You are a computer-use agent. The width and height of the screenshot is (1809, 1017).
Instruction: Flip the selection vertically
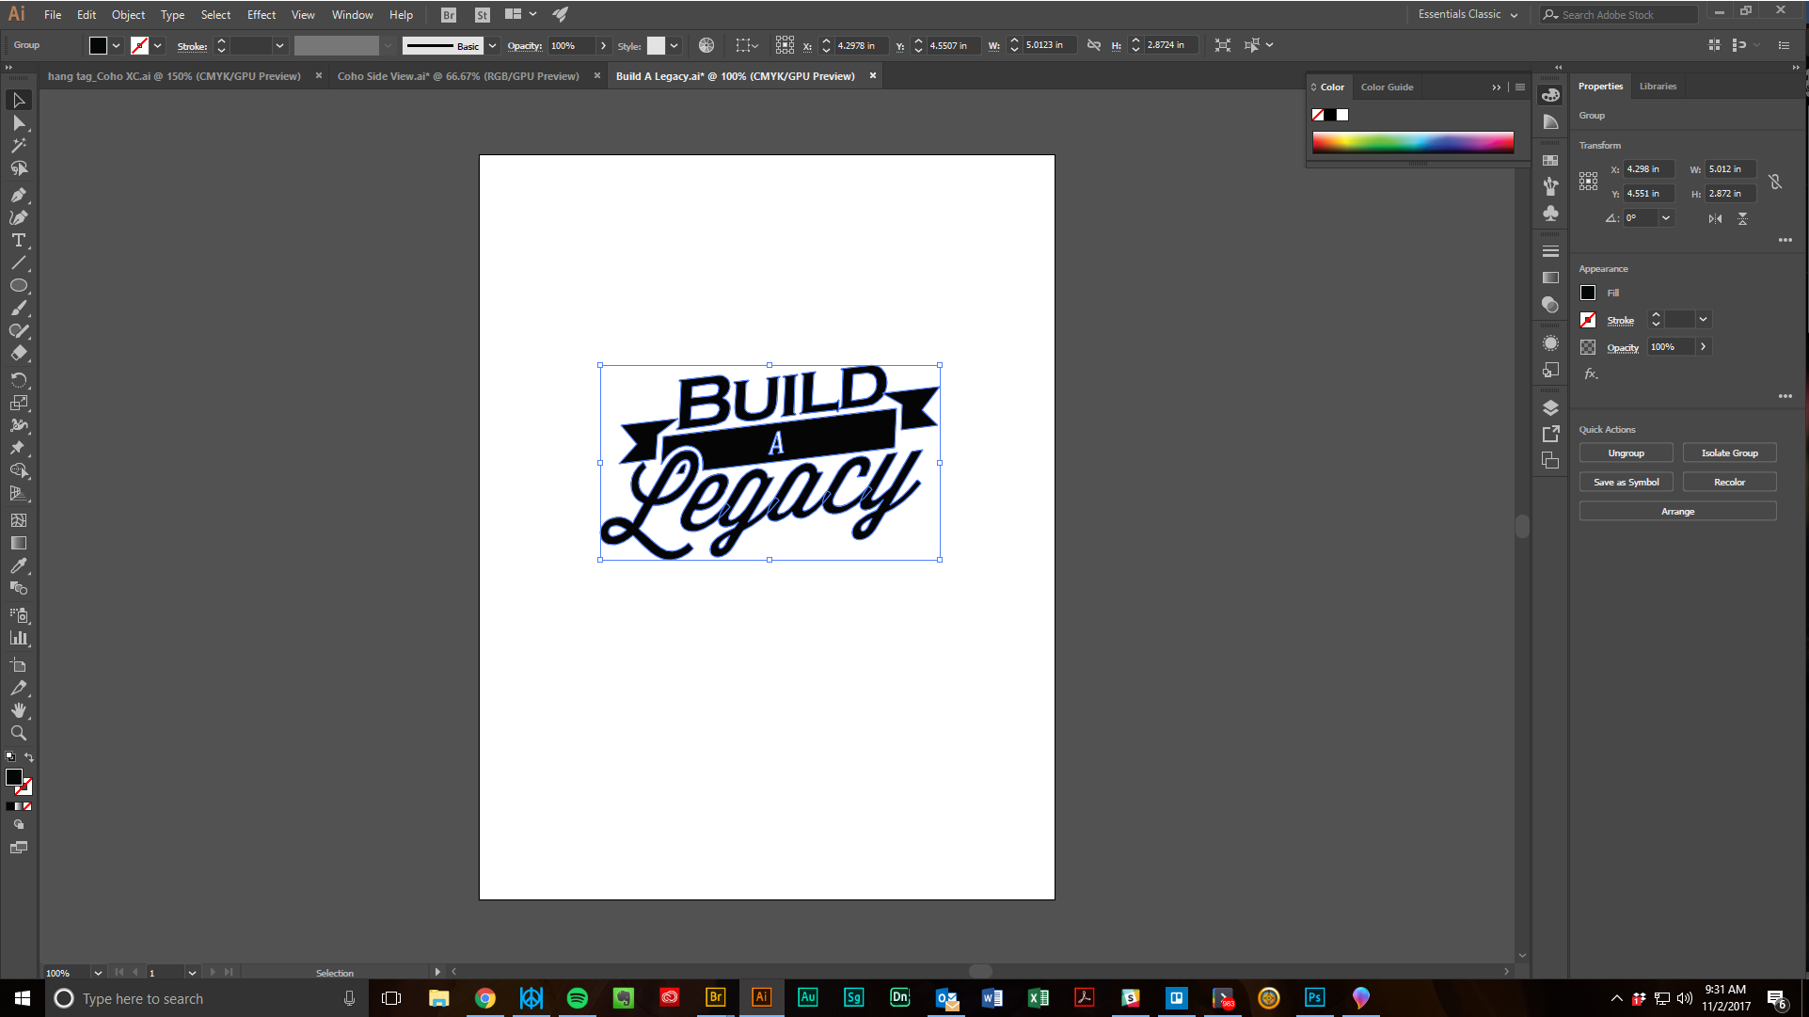1742,218
